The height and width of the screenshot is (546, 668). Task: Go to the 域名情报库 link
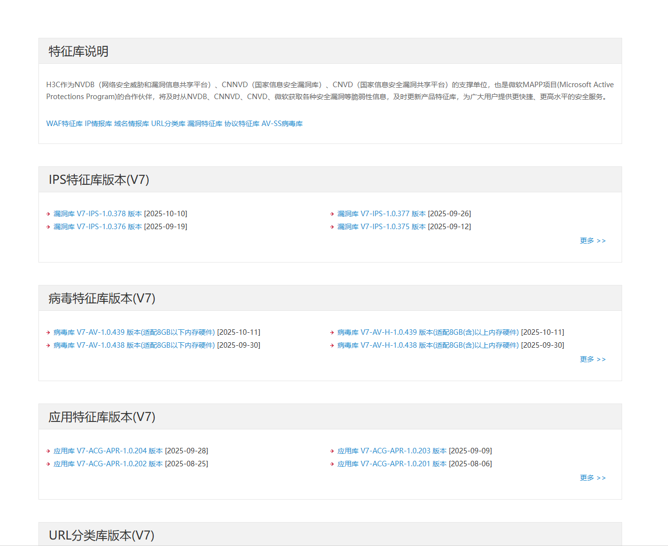(132, 124)
